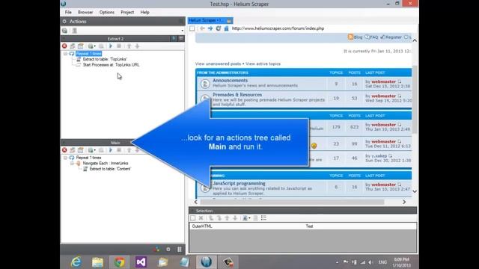Click the FAQ link in forum header
The width and height of the screenshot is (479, 269).
(x=371, y=37)
